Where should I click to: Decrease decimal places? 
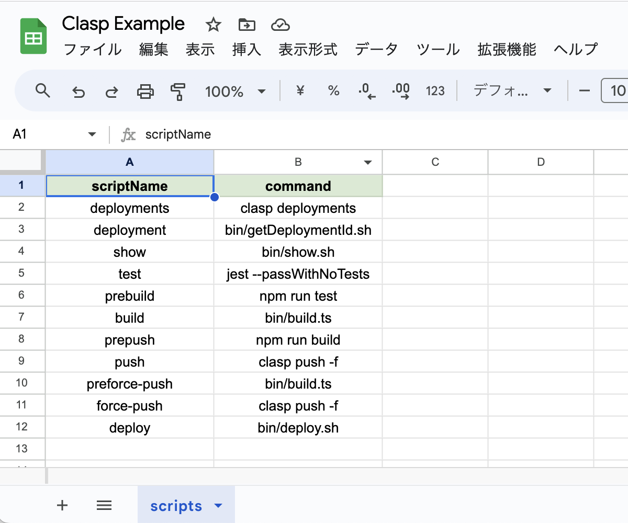coord(367,92)
